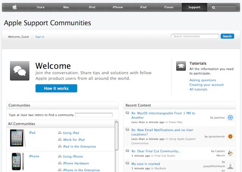Click reply bubble icon next to Dear Final Cut post
Image resolution: width=242 pixels, height=172 pixels.
click(x=127, y=150)
